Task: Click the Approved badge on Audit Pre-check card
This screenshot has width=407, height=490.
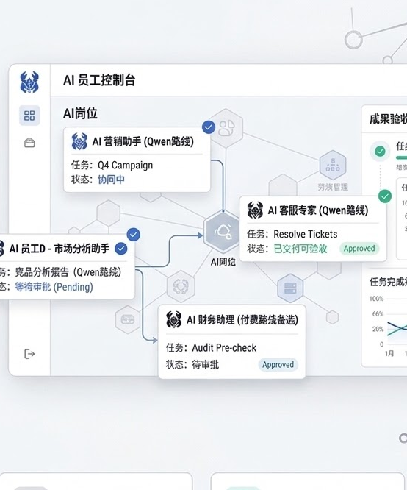Action: point(278,364)
